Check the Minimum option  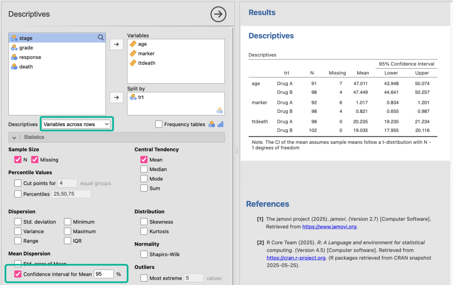click(x=68, y=222)
